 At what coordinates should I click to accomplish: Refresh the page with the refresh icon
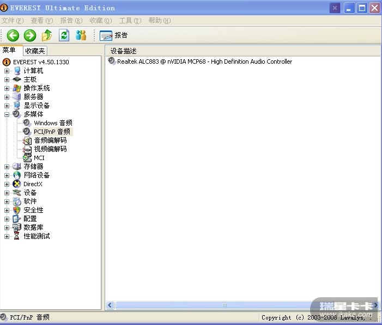(64, 35)
